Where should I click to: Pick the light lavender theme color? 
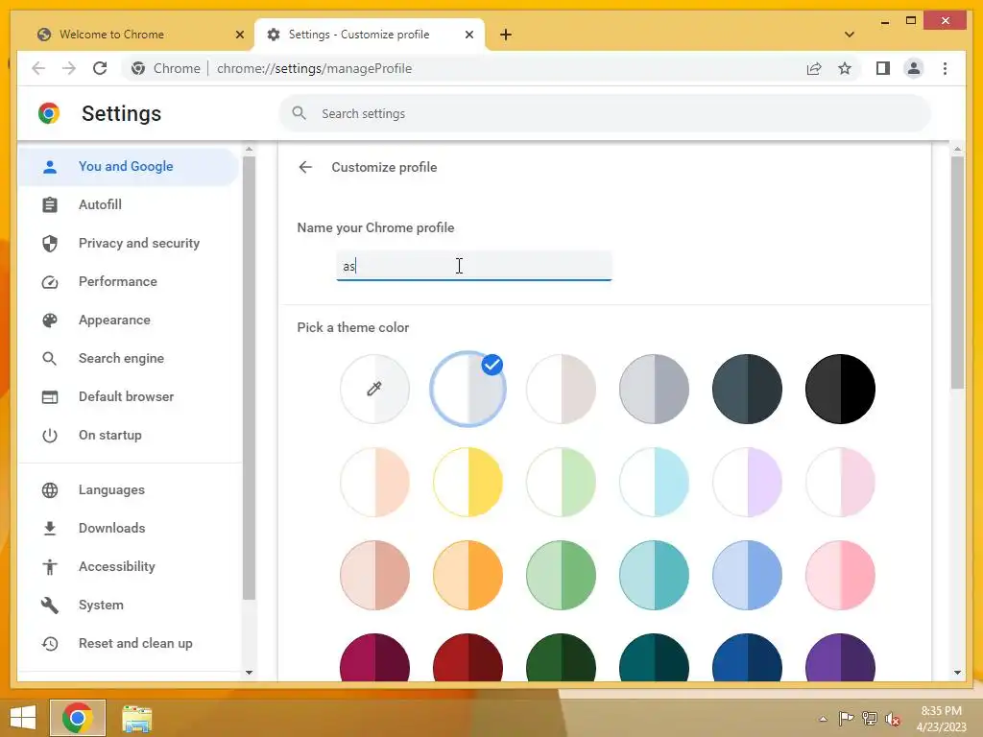click(x=747, y=482)
